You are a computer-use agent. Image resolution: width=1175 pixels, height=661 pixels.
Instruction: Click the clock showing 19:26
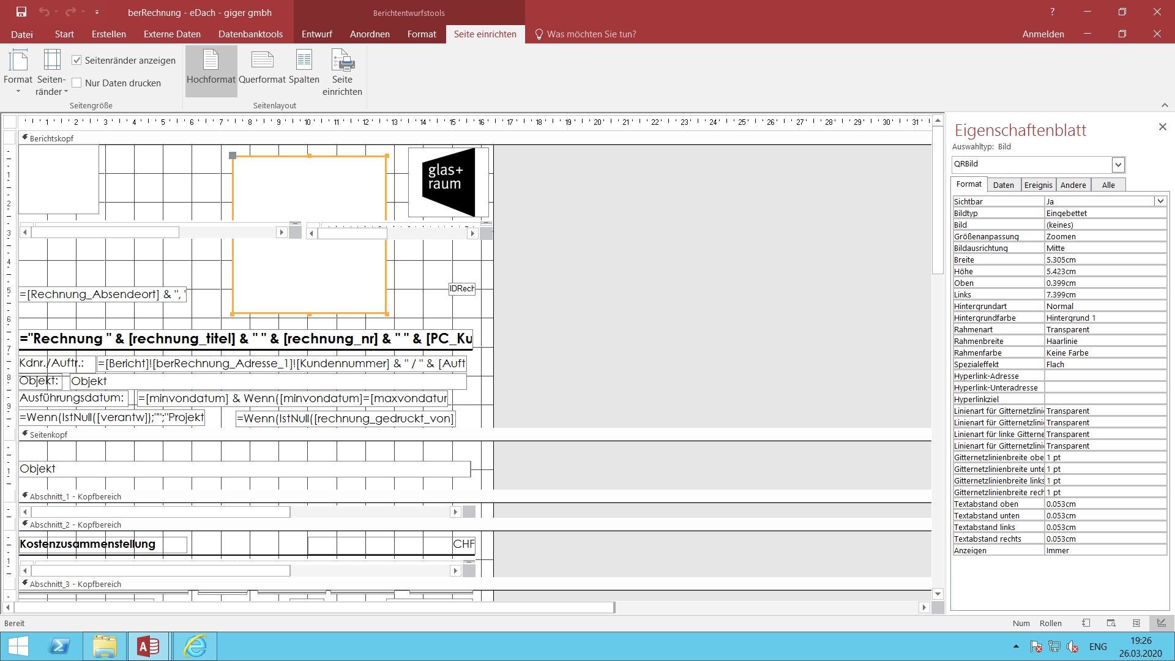1141,641
